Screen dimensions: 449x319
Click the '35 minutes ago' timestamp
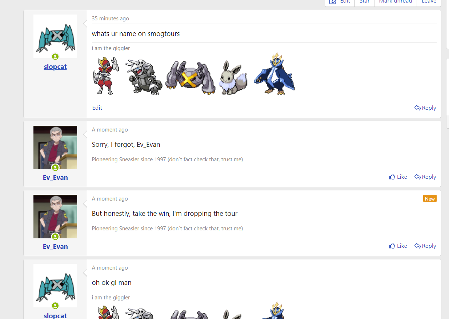click(111, 19)
